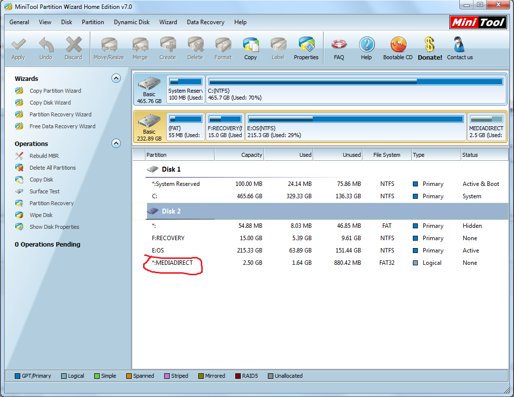The width and height of the screenshot is (514, 397).
Task: Sort by the Type column header
Action: pyautogui.click(x=437, y=155)
